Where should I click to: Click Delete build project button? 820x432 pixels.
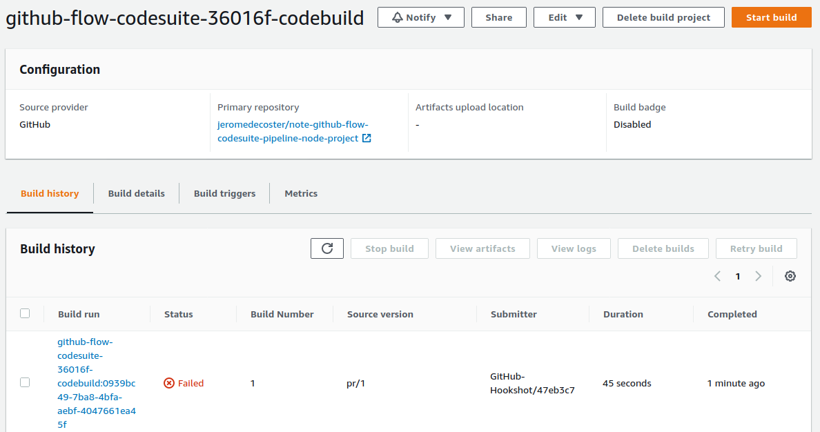pyautogui.click(x=663, y=17)
